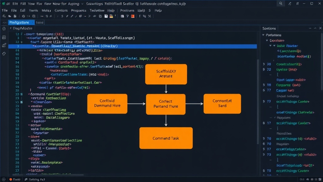Click the Sections panel scrollbar
323x182 pixels.
(322, 62)
